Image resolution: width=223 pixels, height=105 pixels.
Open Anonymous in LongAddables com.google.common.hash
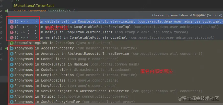(x=115, y=86)
